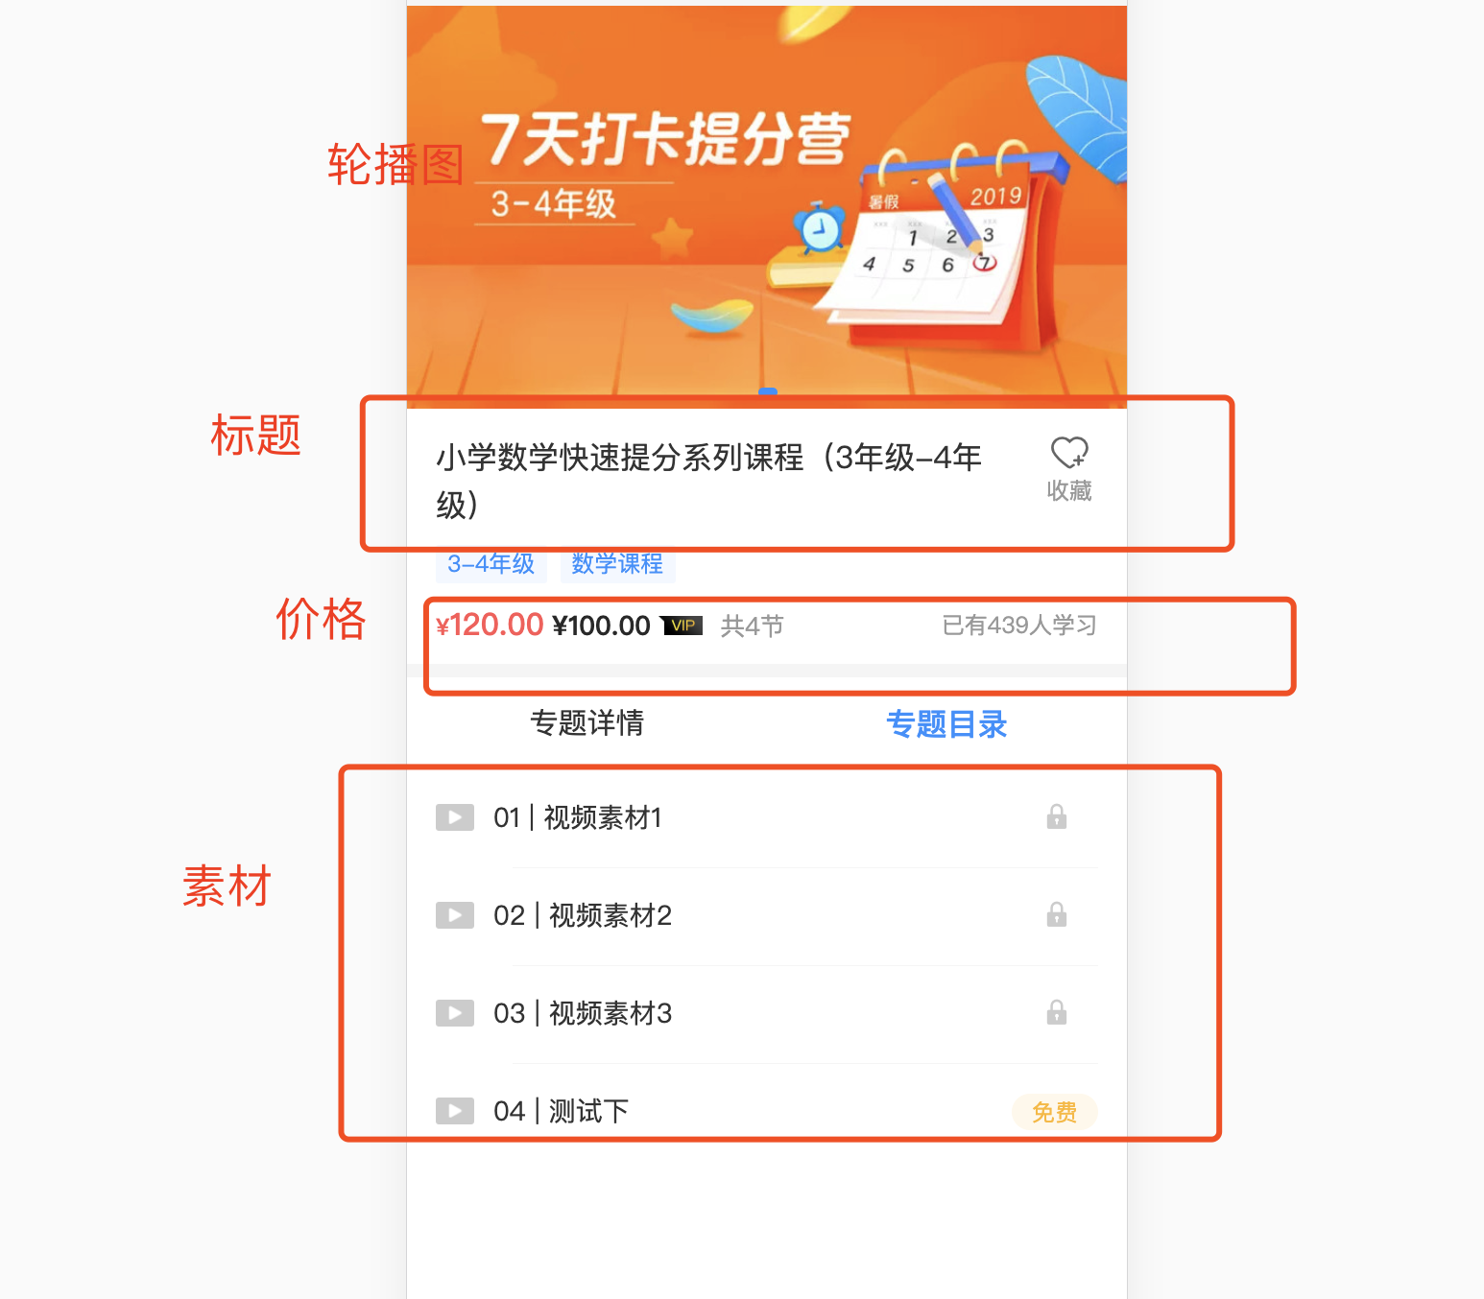Click lock icon on 视频素材1 row
This screenshot has width=1484, height=1299.
(x=1057, y=816)
